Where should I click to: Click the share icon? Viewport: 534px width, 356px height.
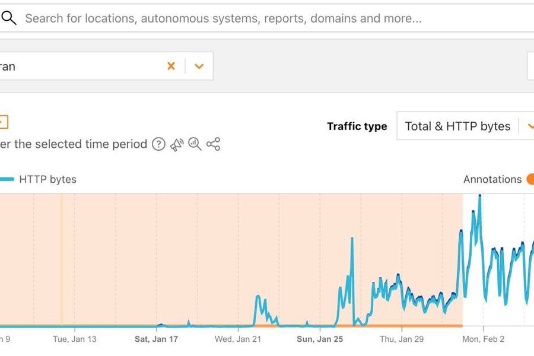(x=213, y=144)
